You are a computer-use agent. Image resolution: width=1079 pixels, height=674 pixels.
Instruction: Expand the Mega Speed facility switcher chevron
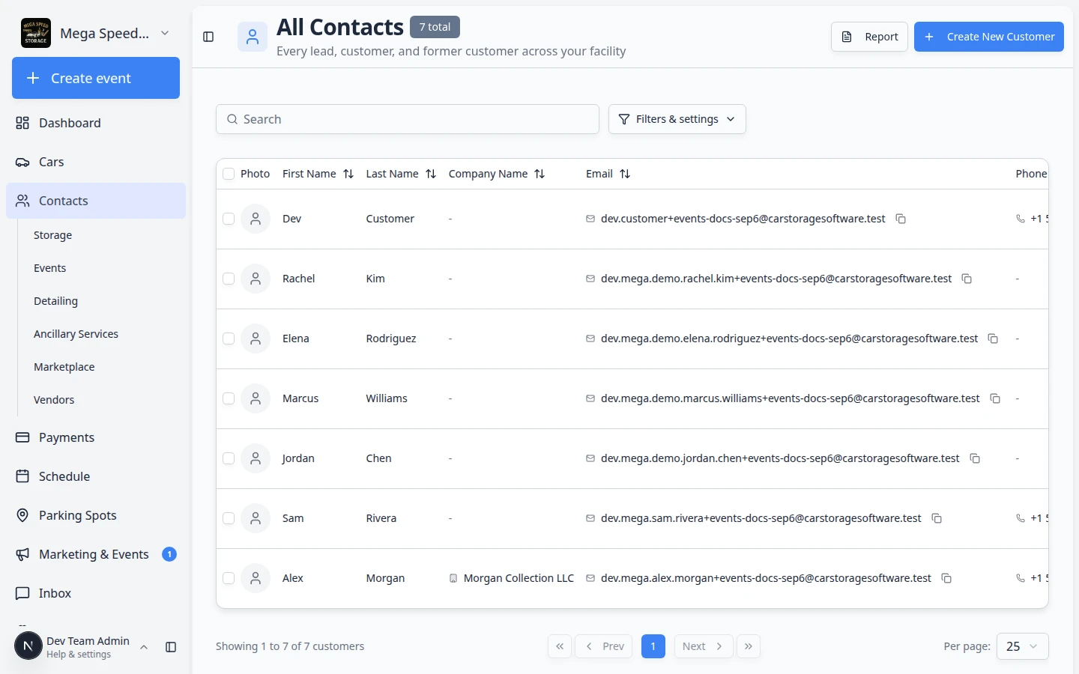pos(165,33)
